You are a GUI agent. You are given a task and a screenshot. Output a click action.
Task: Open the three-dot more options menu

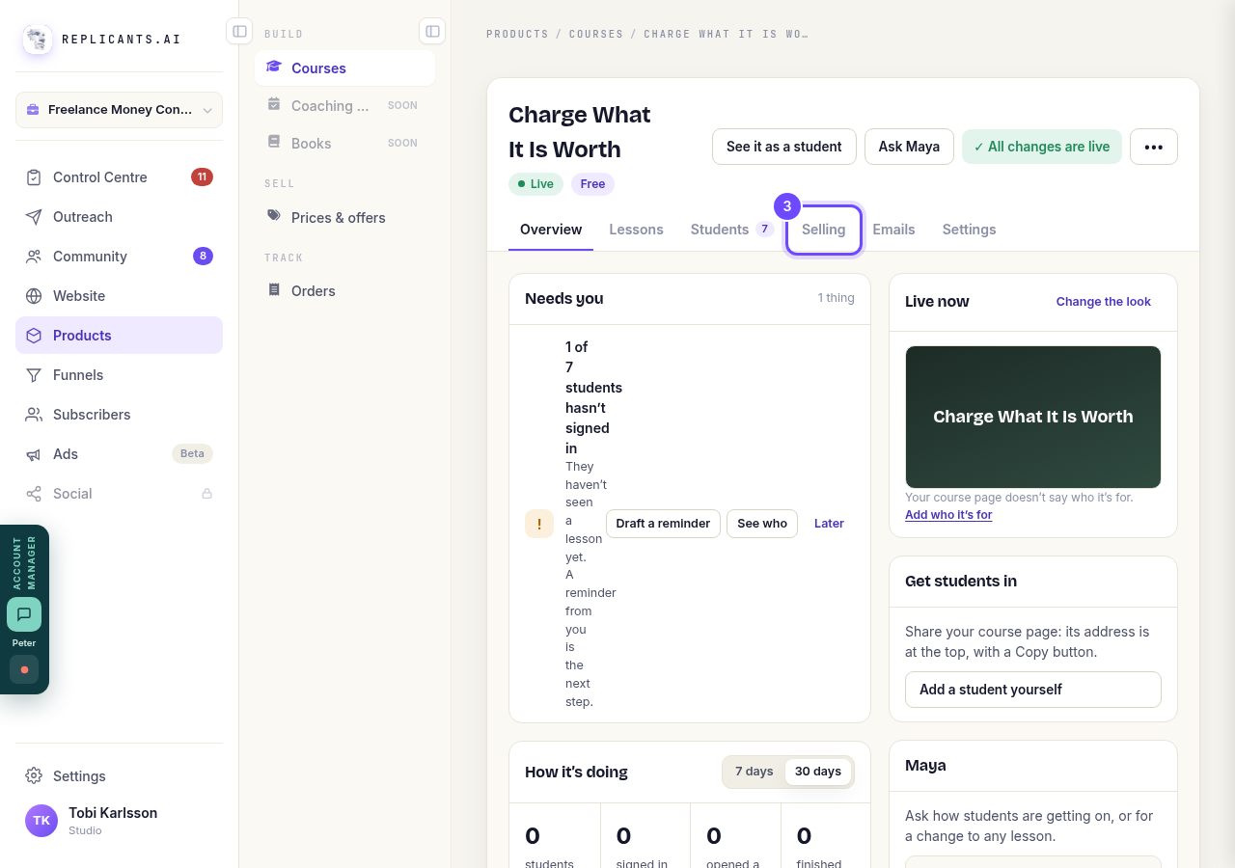click(x=1154, y=147)
